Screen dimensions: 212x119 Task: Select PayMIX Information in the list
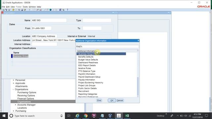(87, 74)
